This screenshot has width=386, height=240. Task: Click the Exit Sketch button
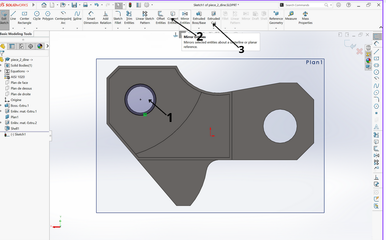[x=4, y=18]
